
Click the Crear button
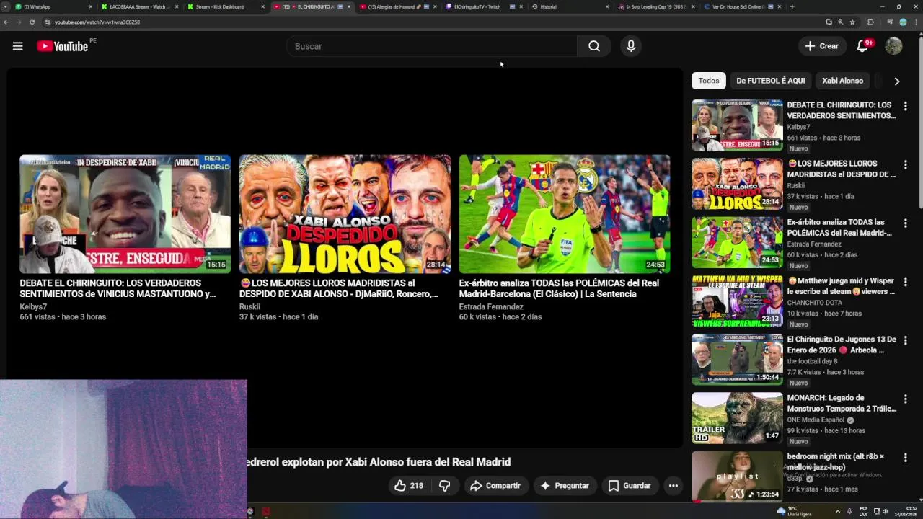click(822, 46)
